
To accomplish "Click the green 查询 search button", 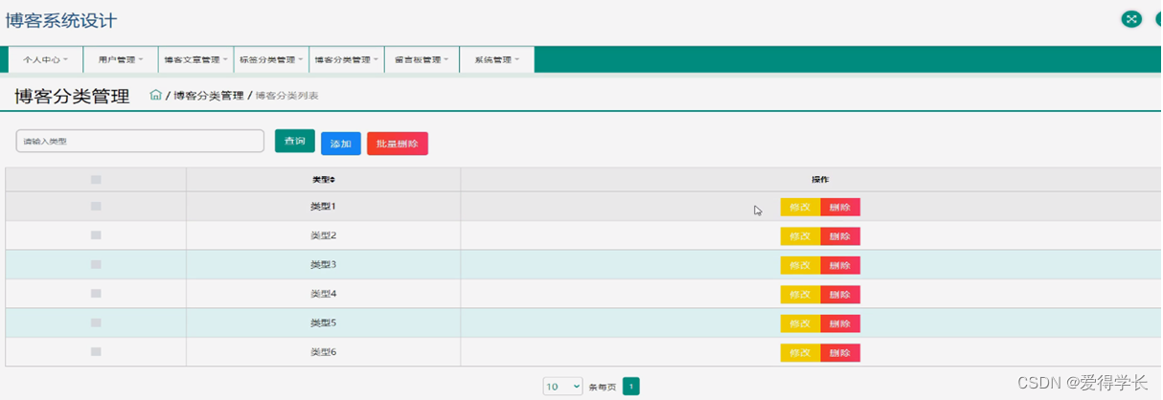I will pyautogui.click(x=295, y=141).
